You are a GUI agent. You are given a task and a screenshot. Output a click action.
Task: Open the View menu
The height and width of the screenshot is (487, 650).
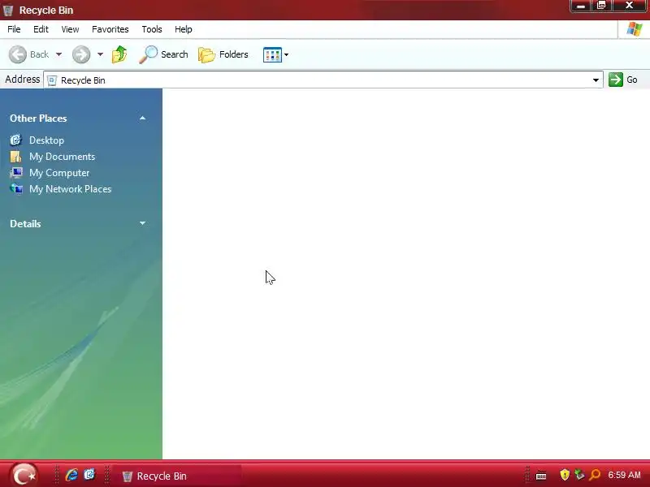pos(70,29)
